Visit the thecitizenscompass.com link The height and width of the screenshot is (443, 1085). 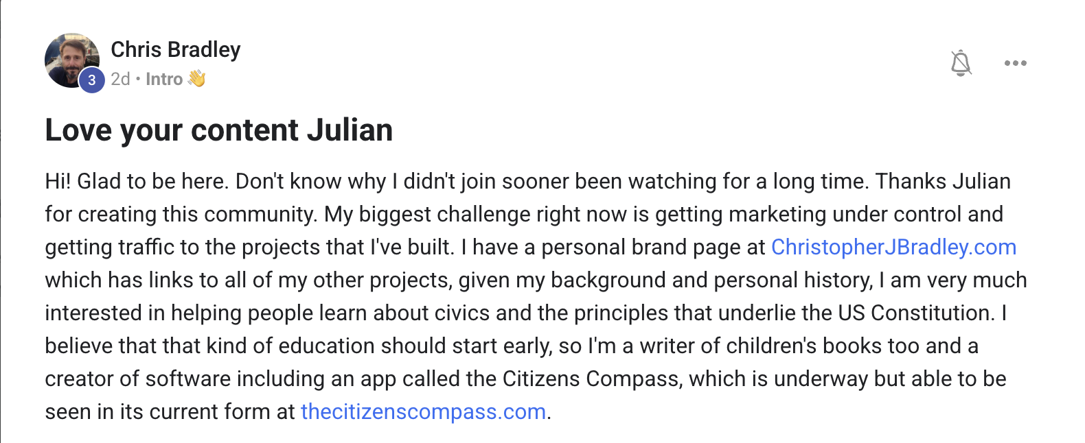(423, 411)
